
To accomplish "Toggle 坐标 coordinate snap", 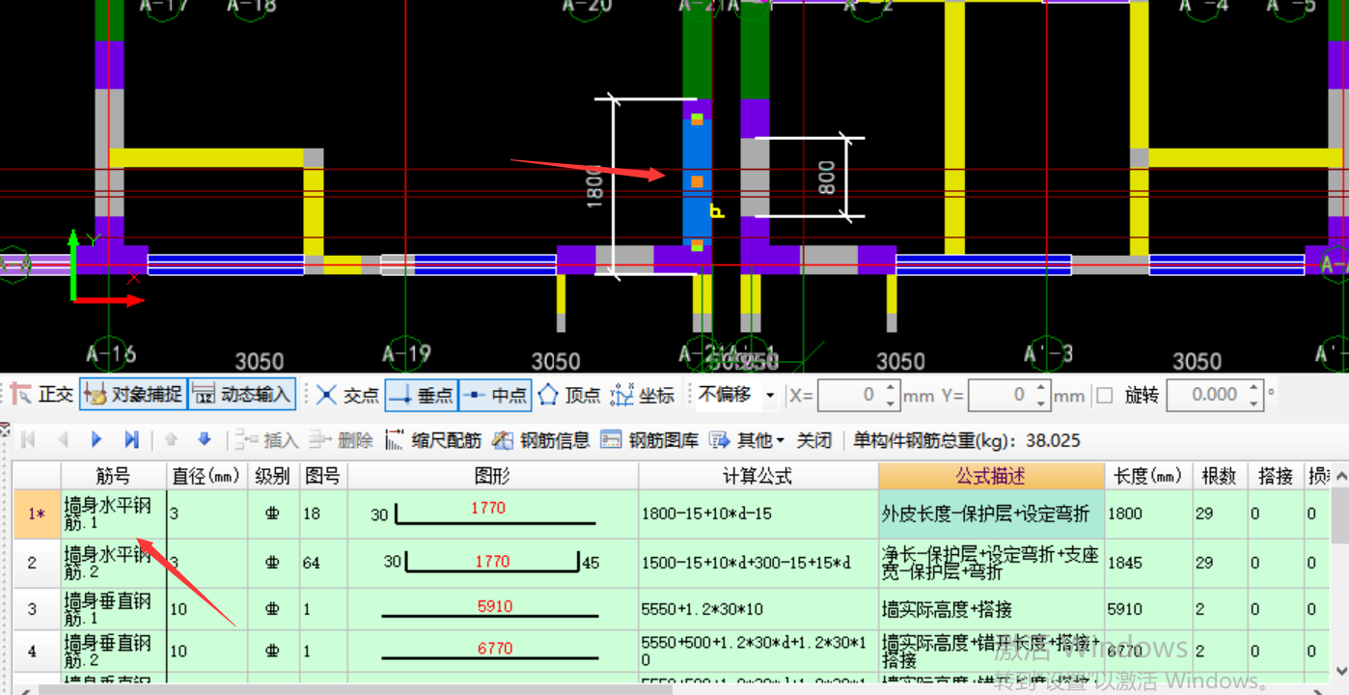I will click(x=643, y=395).
